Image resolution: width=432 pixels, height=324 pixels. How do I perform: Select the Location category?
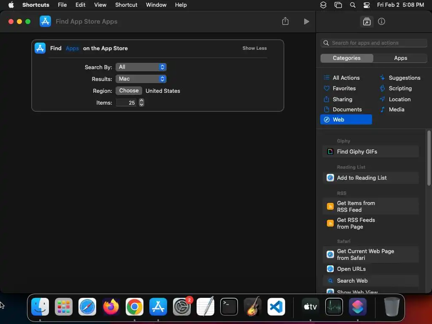(x=400, y=99)
